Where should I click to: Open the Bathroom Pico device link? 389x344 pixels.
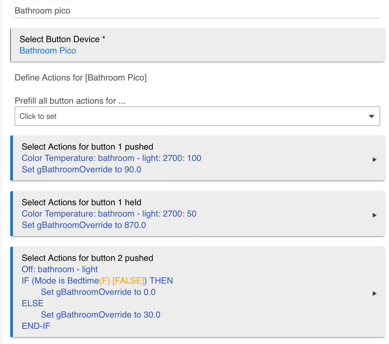[48, 50]
